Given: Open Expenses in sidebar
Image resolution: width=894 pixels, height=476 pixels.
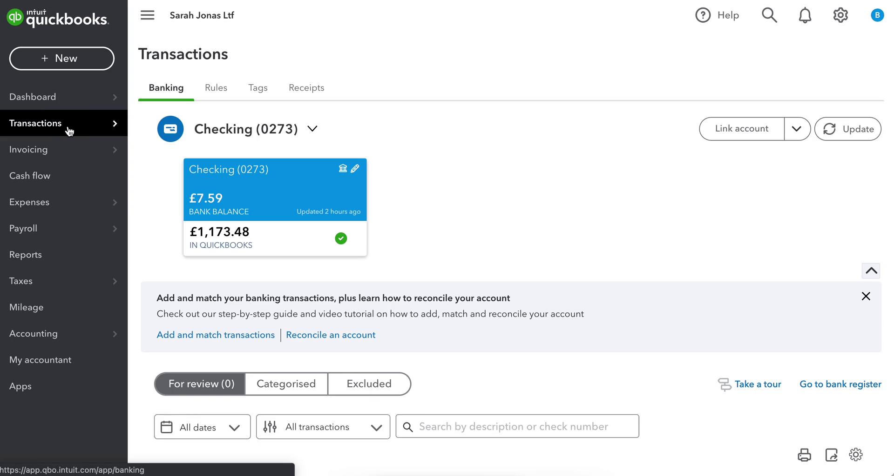Looking at the screenshot, I should [29, 202].
